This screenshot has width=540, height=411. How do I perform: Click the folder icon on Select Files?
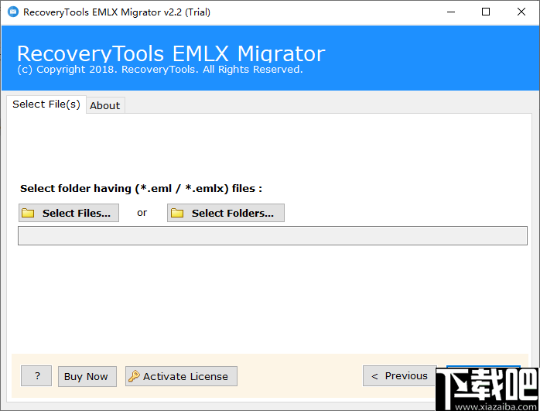tap(28, 213)
